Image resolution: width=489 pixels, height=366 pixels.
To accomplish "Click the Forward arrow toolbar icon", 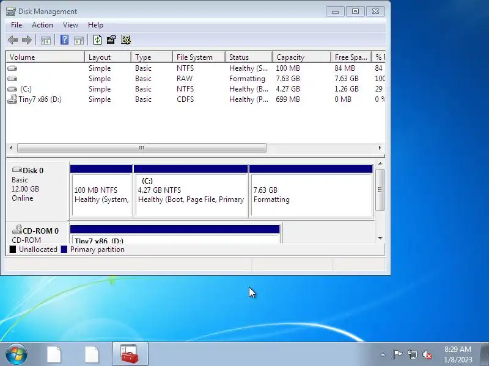I will click(x=27, y=40).
